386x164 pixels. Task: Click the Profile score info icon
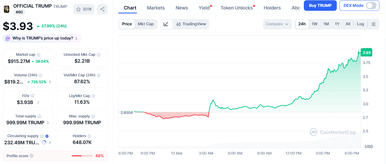pos(32,156)
